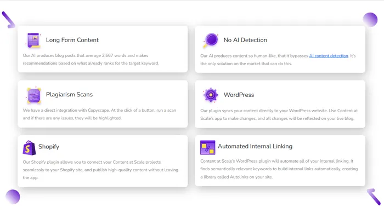The width and height of the screenshot is (384, 219).
Task: Click the purple circle in top-right corner
Action: point(370,20)
